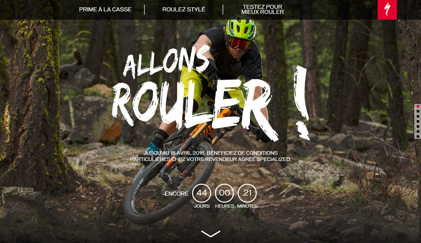The height and width of the screenshot is (243, 421).
Task: Select the last section dot in side navigator
Action: click(418, 137)
